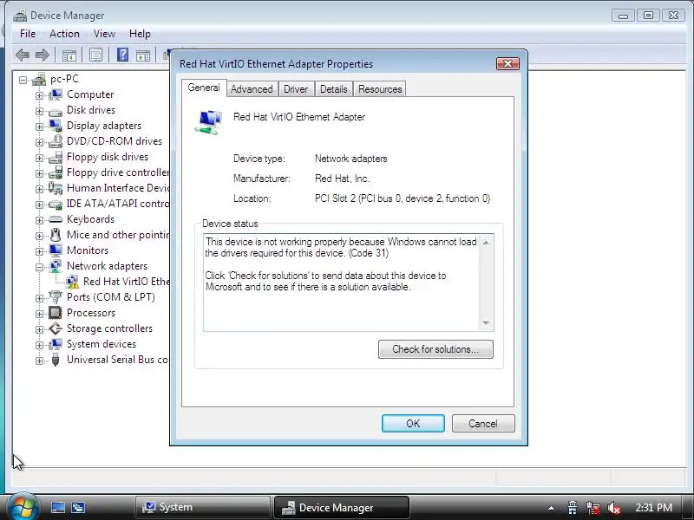Image resolution: width=694 pixels, height=520 pixels.
Task: Click the Floppy disk drives icon
Action: 56,157
